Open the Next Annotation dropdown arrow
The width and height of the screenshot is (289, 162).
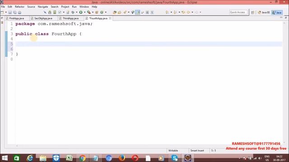coord(171,12)
